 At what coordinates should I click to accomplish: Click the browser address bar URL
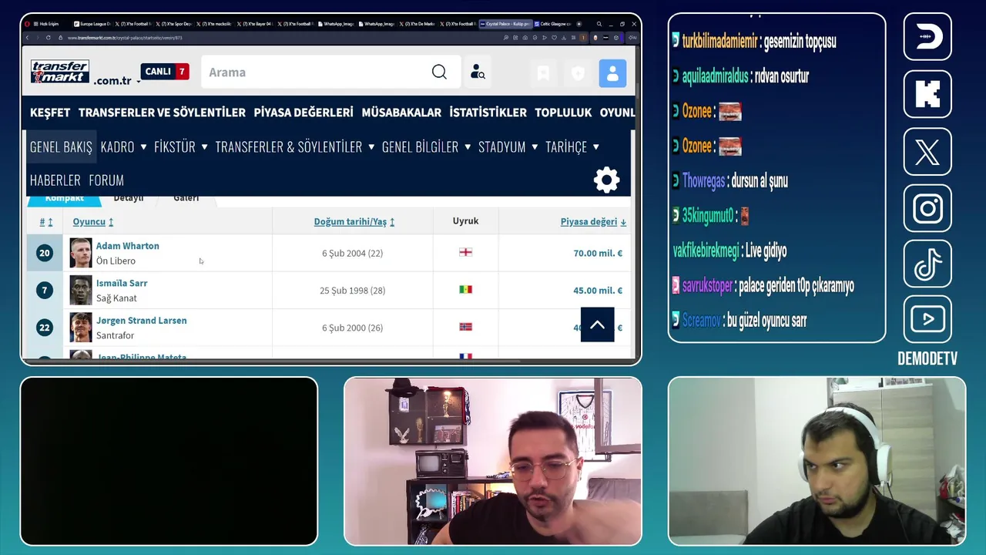coord(125,38)
